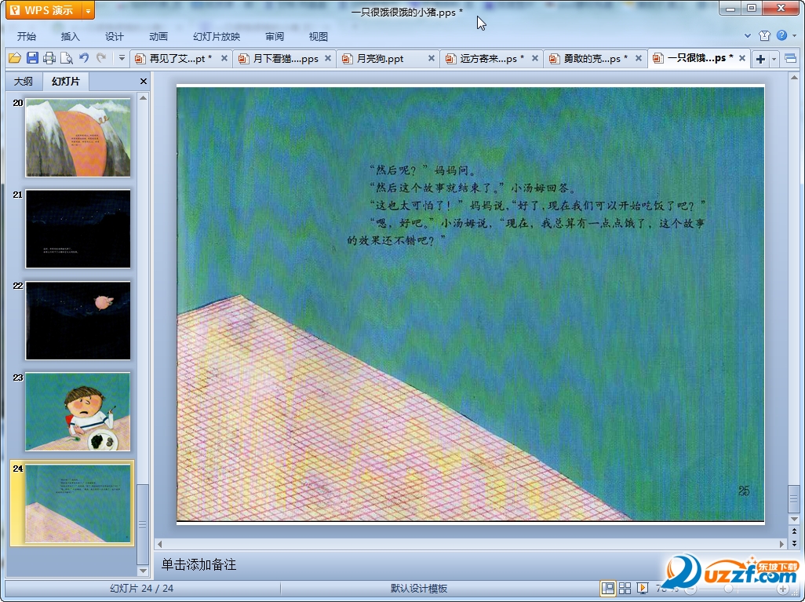Switch to the 幻灯片 slides pane tab
This screenshot has width=805, height=602.
[66, 81]
